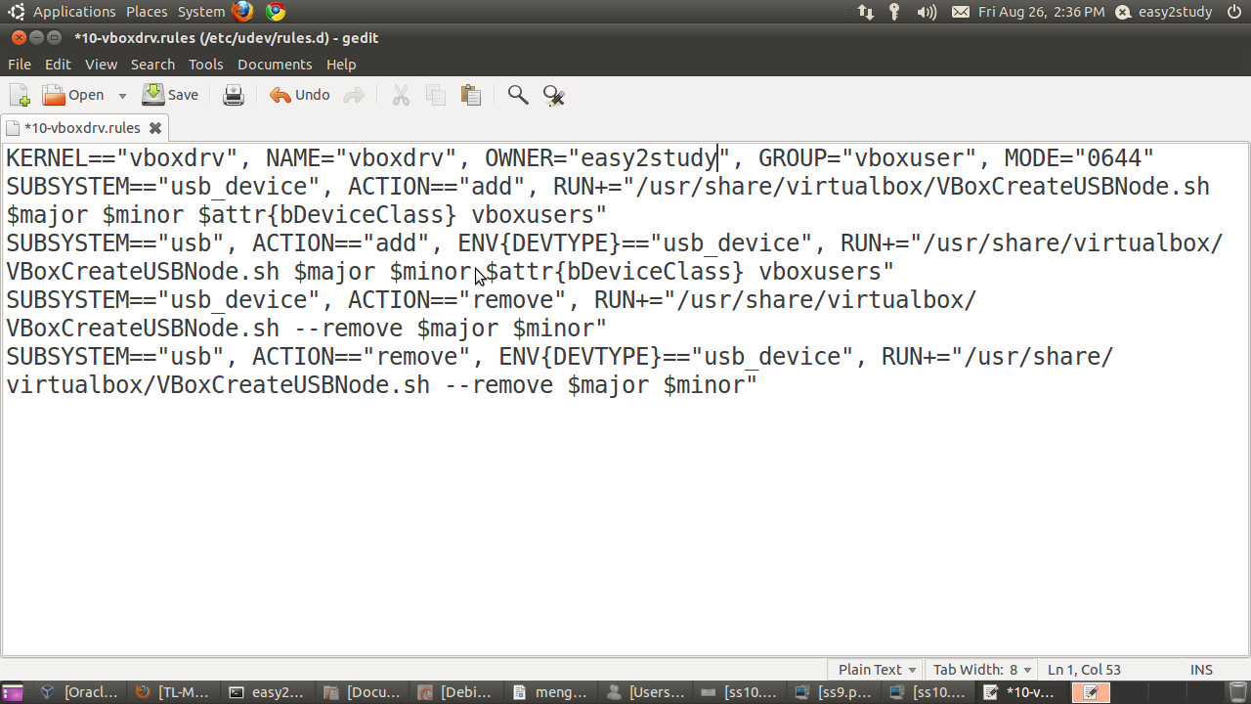Click the lightbulb notification icon in top panel
The image size is (1251, 704).
894,12
